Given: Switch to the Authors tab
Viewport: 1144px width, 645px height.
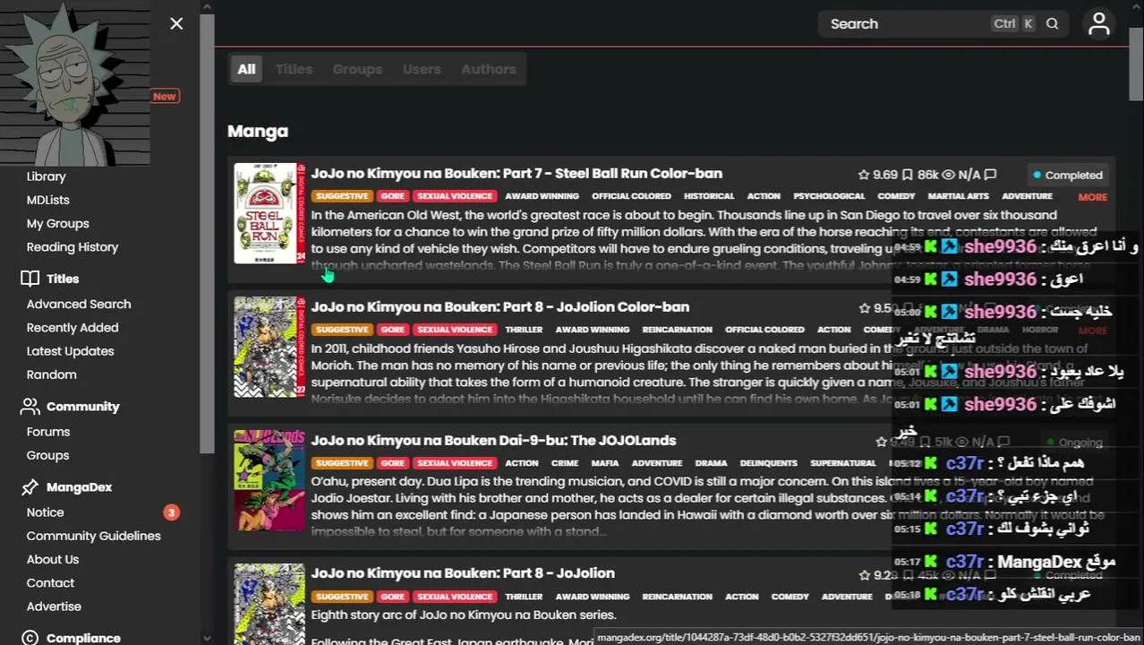Looking at the screenshot, I should pos(489,69).
